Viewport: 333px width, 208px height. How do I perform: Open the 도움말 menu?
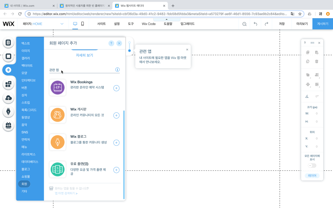pos(168,24)
